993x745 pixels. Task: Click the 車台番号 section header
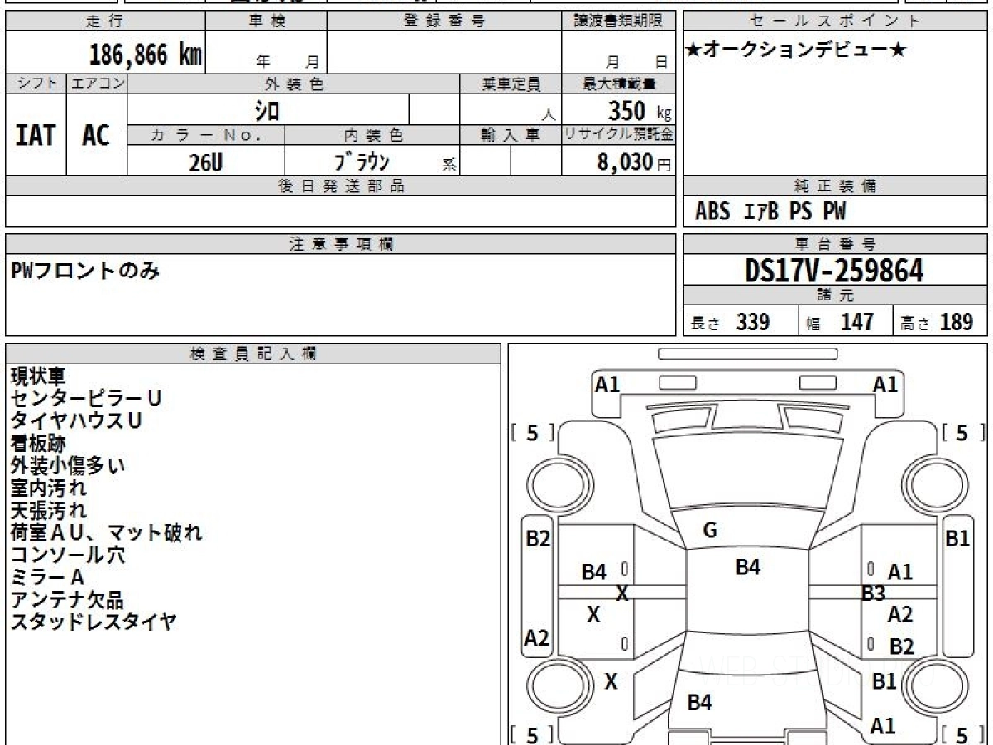point(835,244)
